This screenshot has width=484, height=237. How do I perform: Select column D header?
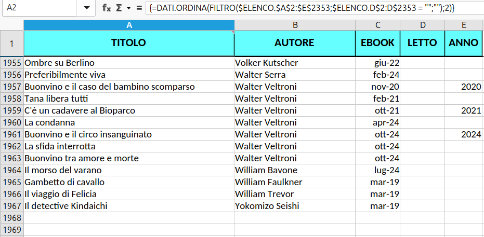pos(422,25)
